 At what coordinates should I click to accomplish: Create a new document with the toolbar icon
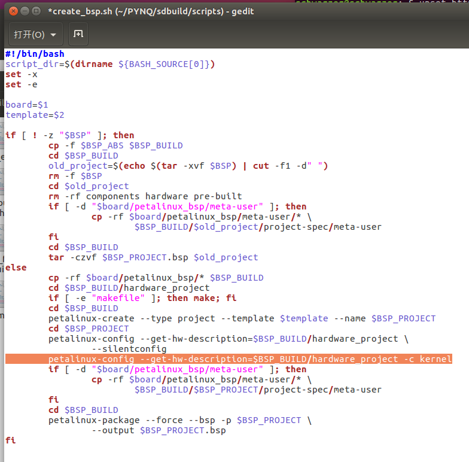click(78, 34)
